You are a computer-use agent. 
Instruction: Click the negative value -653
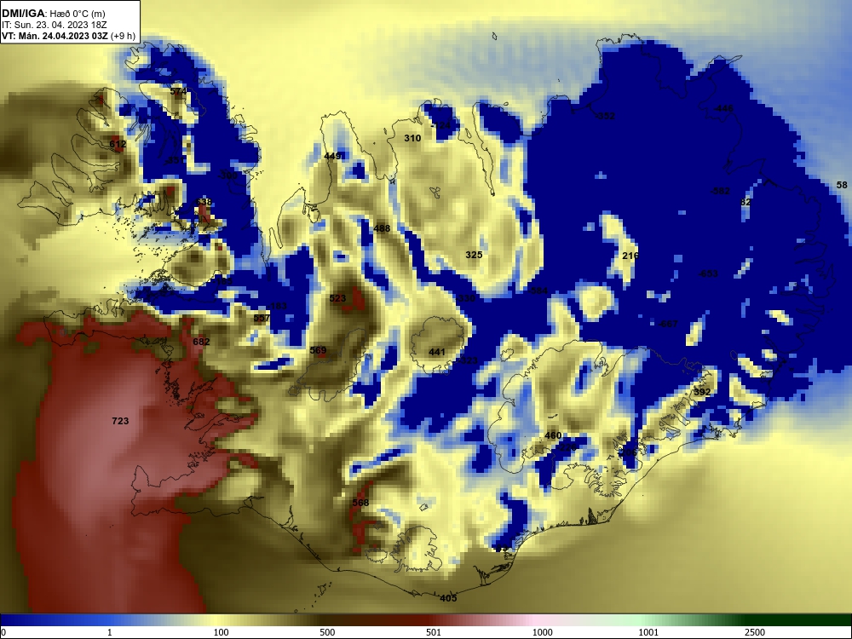click(x=708, y=273)
